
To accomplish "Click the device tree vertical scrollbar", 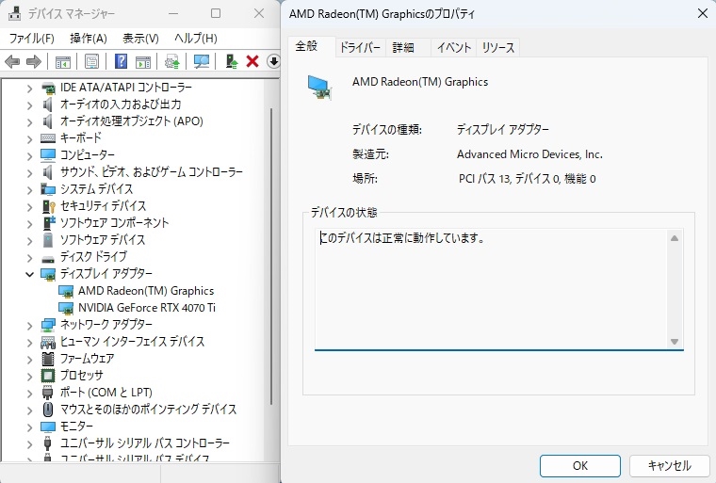I will (271, 256).
